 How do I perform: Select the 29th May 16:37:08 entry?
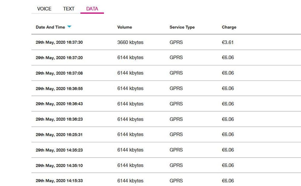click(x=166, y=73)
